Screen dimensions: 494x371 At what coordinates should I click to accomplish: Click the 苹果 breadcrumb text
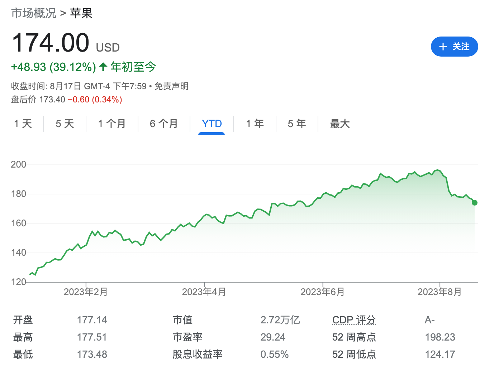tap(81, 13)
